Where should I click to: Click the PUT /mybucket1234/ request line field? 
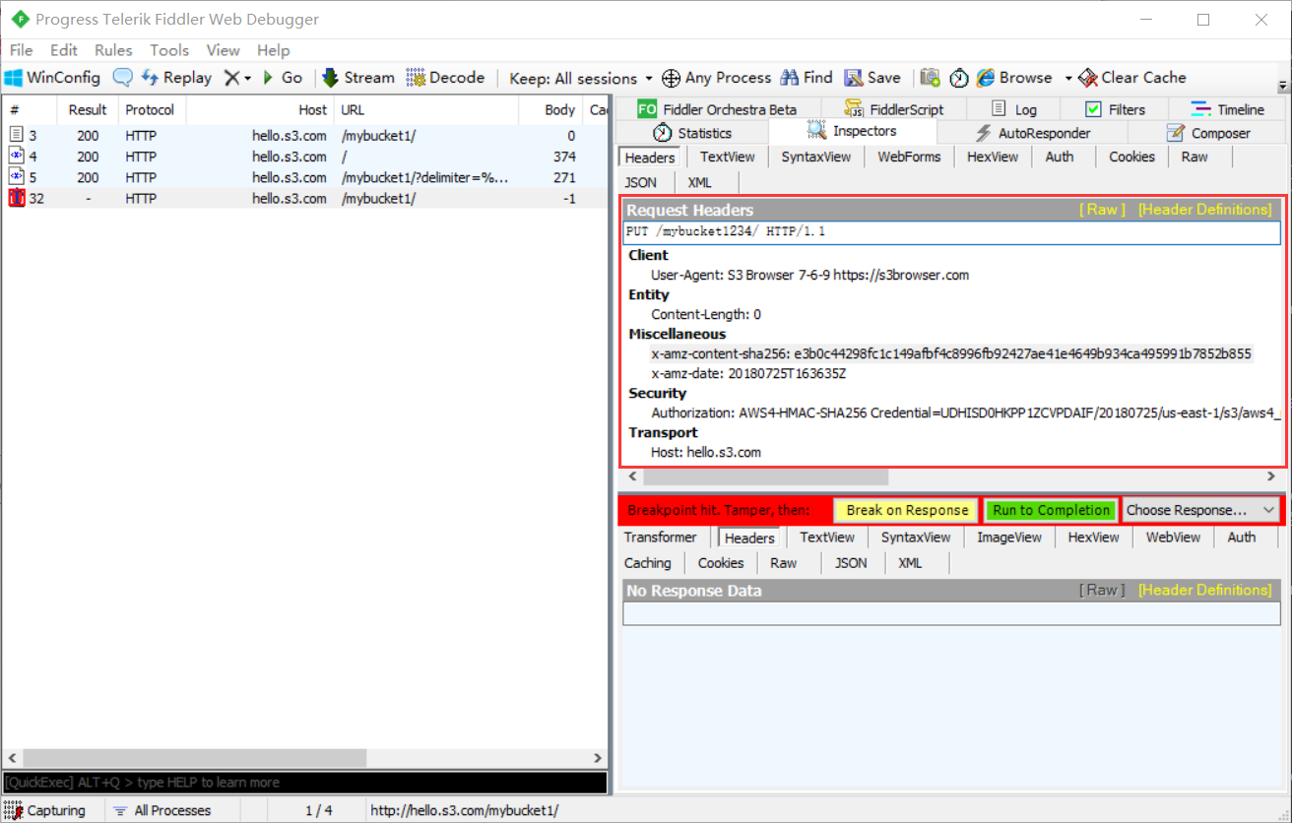pyautogui.click(x=951, y=232)
